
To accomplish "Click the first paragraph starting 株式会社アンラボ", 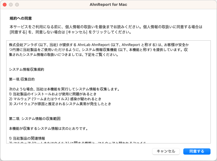I will (x=99, y=50).
